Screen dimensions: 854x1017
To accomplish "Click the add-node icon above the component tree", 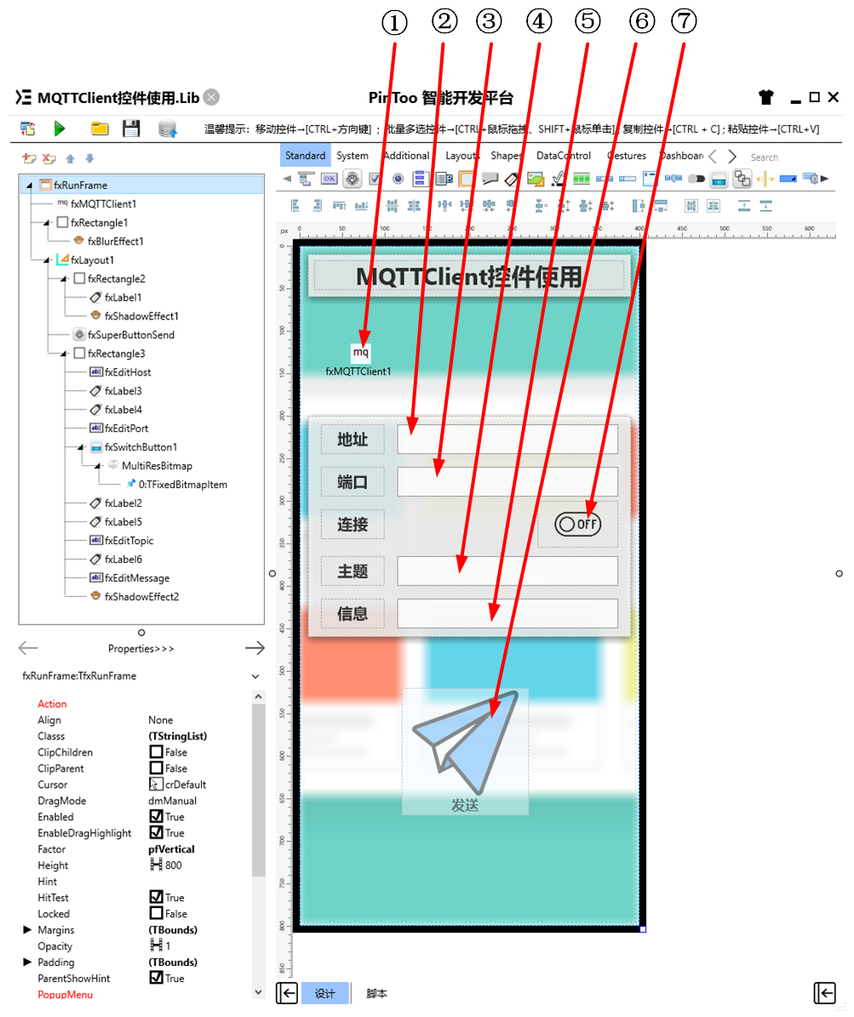I will pyautogui.click(x=29, y=158).
